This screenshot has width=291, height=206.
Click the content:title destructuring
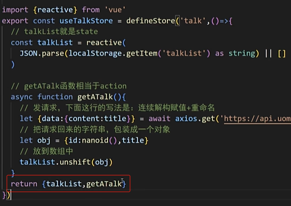98,118
